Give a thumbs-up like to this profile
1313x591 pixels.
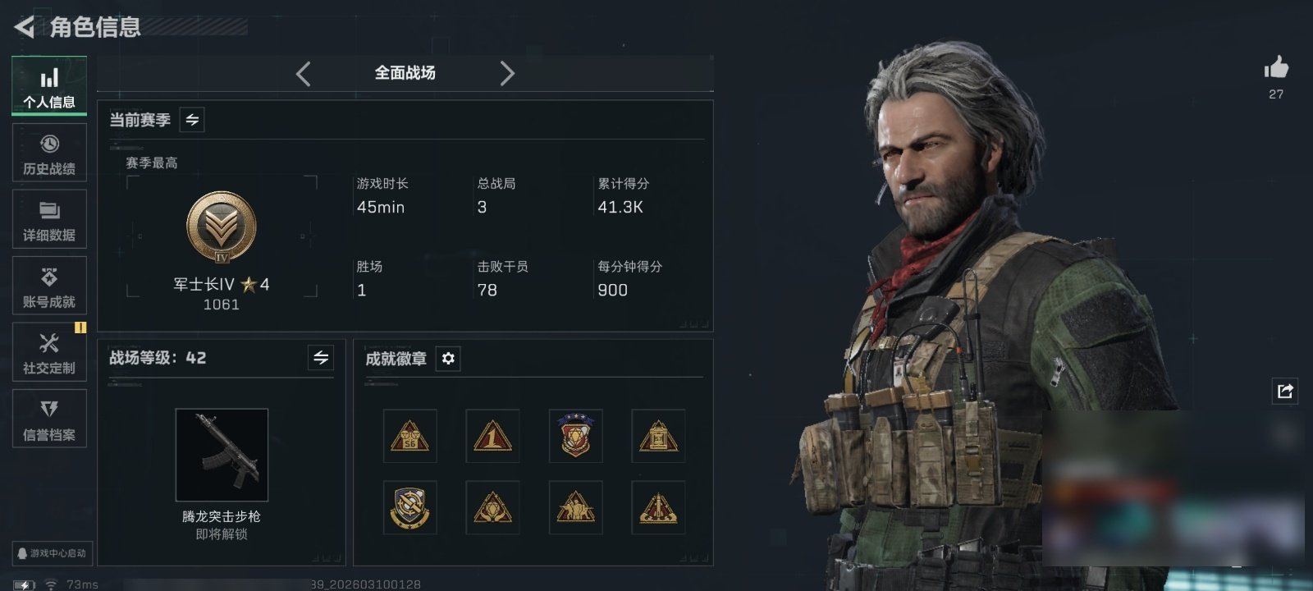1276,68
